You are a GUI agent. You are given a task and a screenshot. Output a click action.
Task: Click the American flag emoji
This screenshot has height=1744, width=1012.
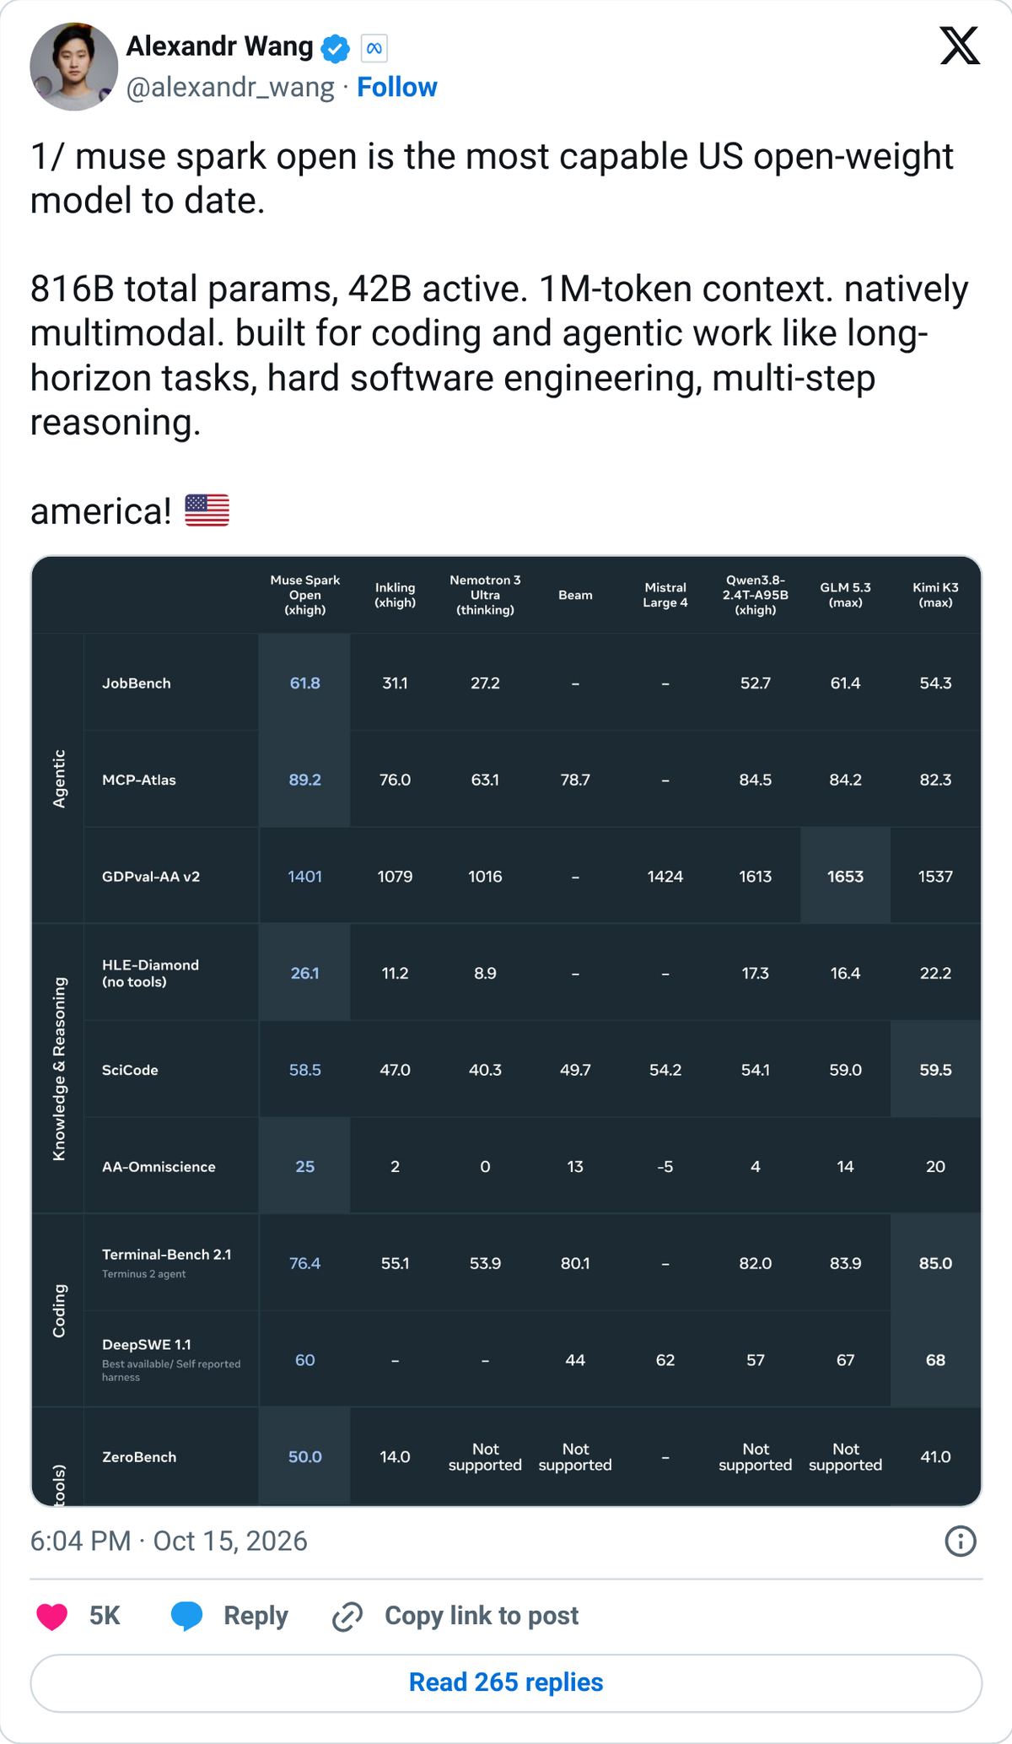tap(207, 510)
